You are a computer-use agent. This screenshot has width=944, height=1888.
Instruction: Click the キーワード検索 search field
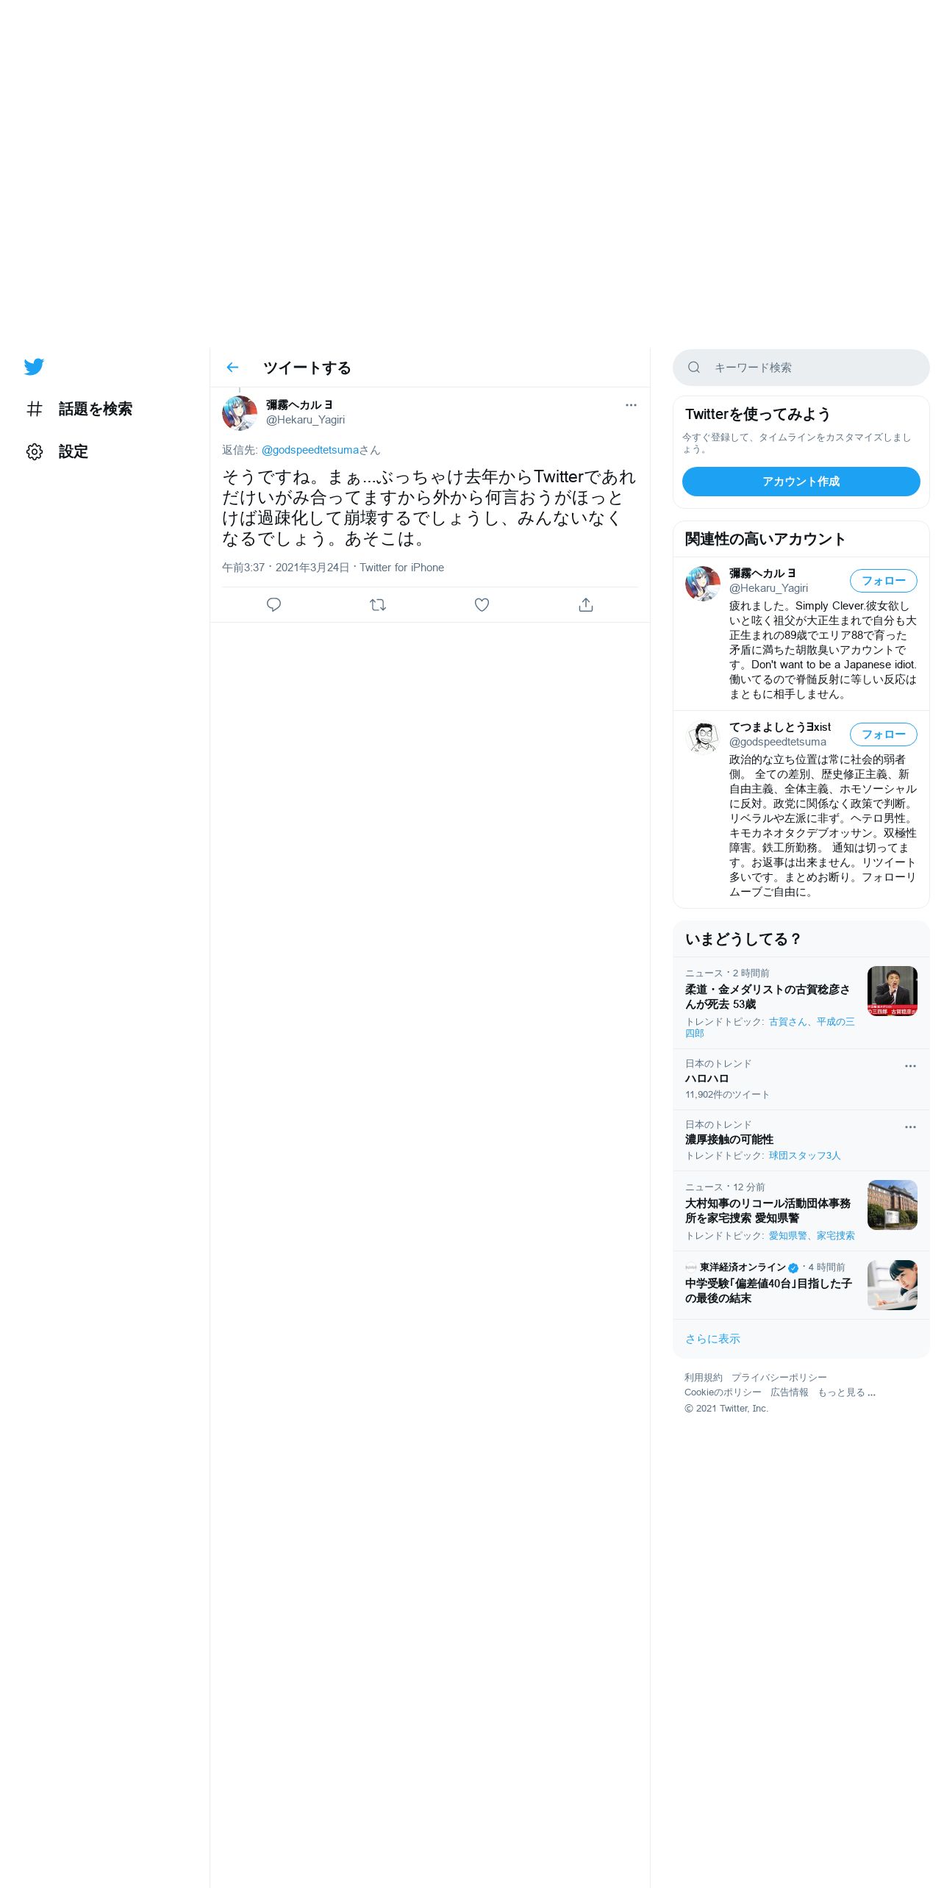point(801,368)
